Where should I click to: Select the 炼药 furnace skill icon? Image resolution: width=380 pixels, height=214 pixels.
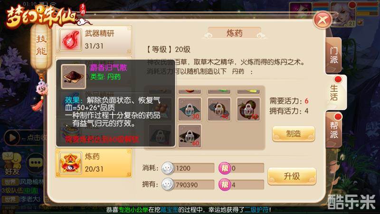70,163
